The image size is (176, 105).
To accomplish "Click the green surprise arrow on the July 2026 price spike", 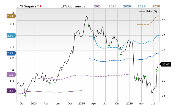I will 156,70.
